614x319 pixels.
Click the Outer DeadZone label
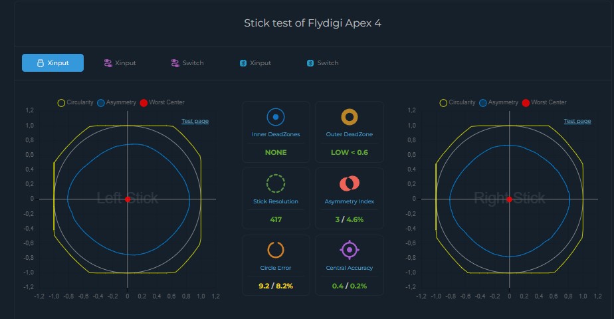coord(350,134)
